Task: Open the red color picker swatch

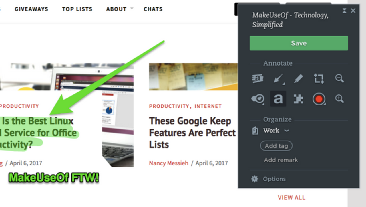Action: pyautogui.click(x=319, y=99)
